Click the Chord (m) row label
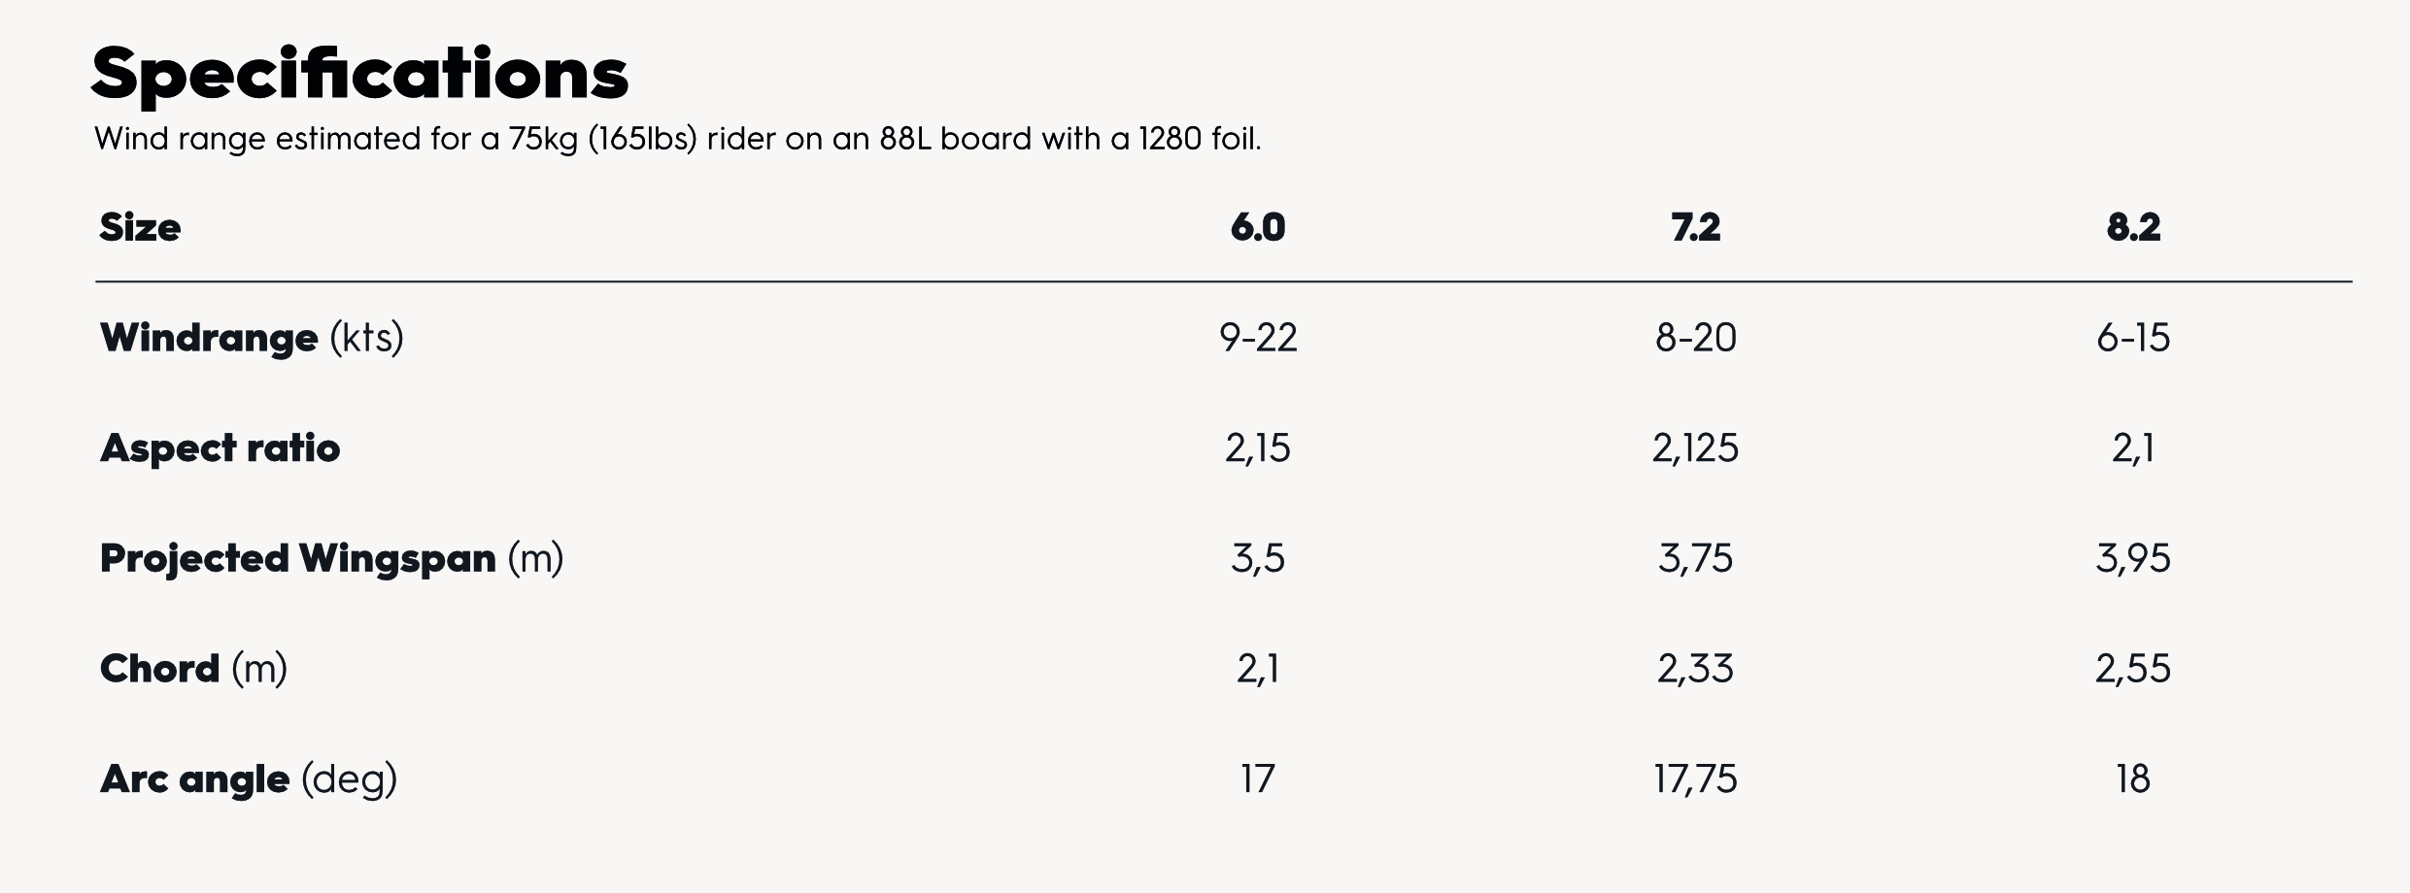Image resolution: width=2410 pixels, height=893 pixels. pos(193,669)
